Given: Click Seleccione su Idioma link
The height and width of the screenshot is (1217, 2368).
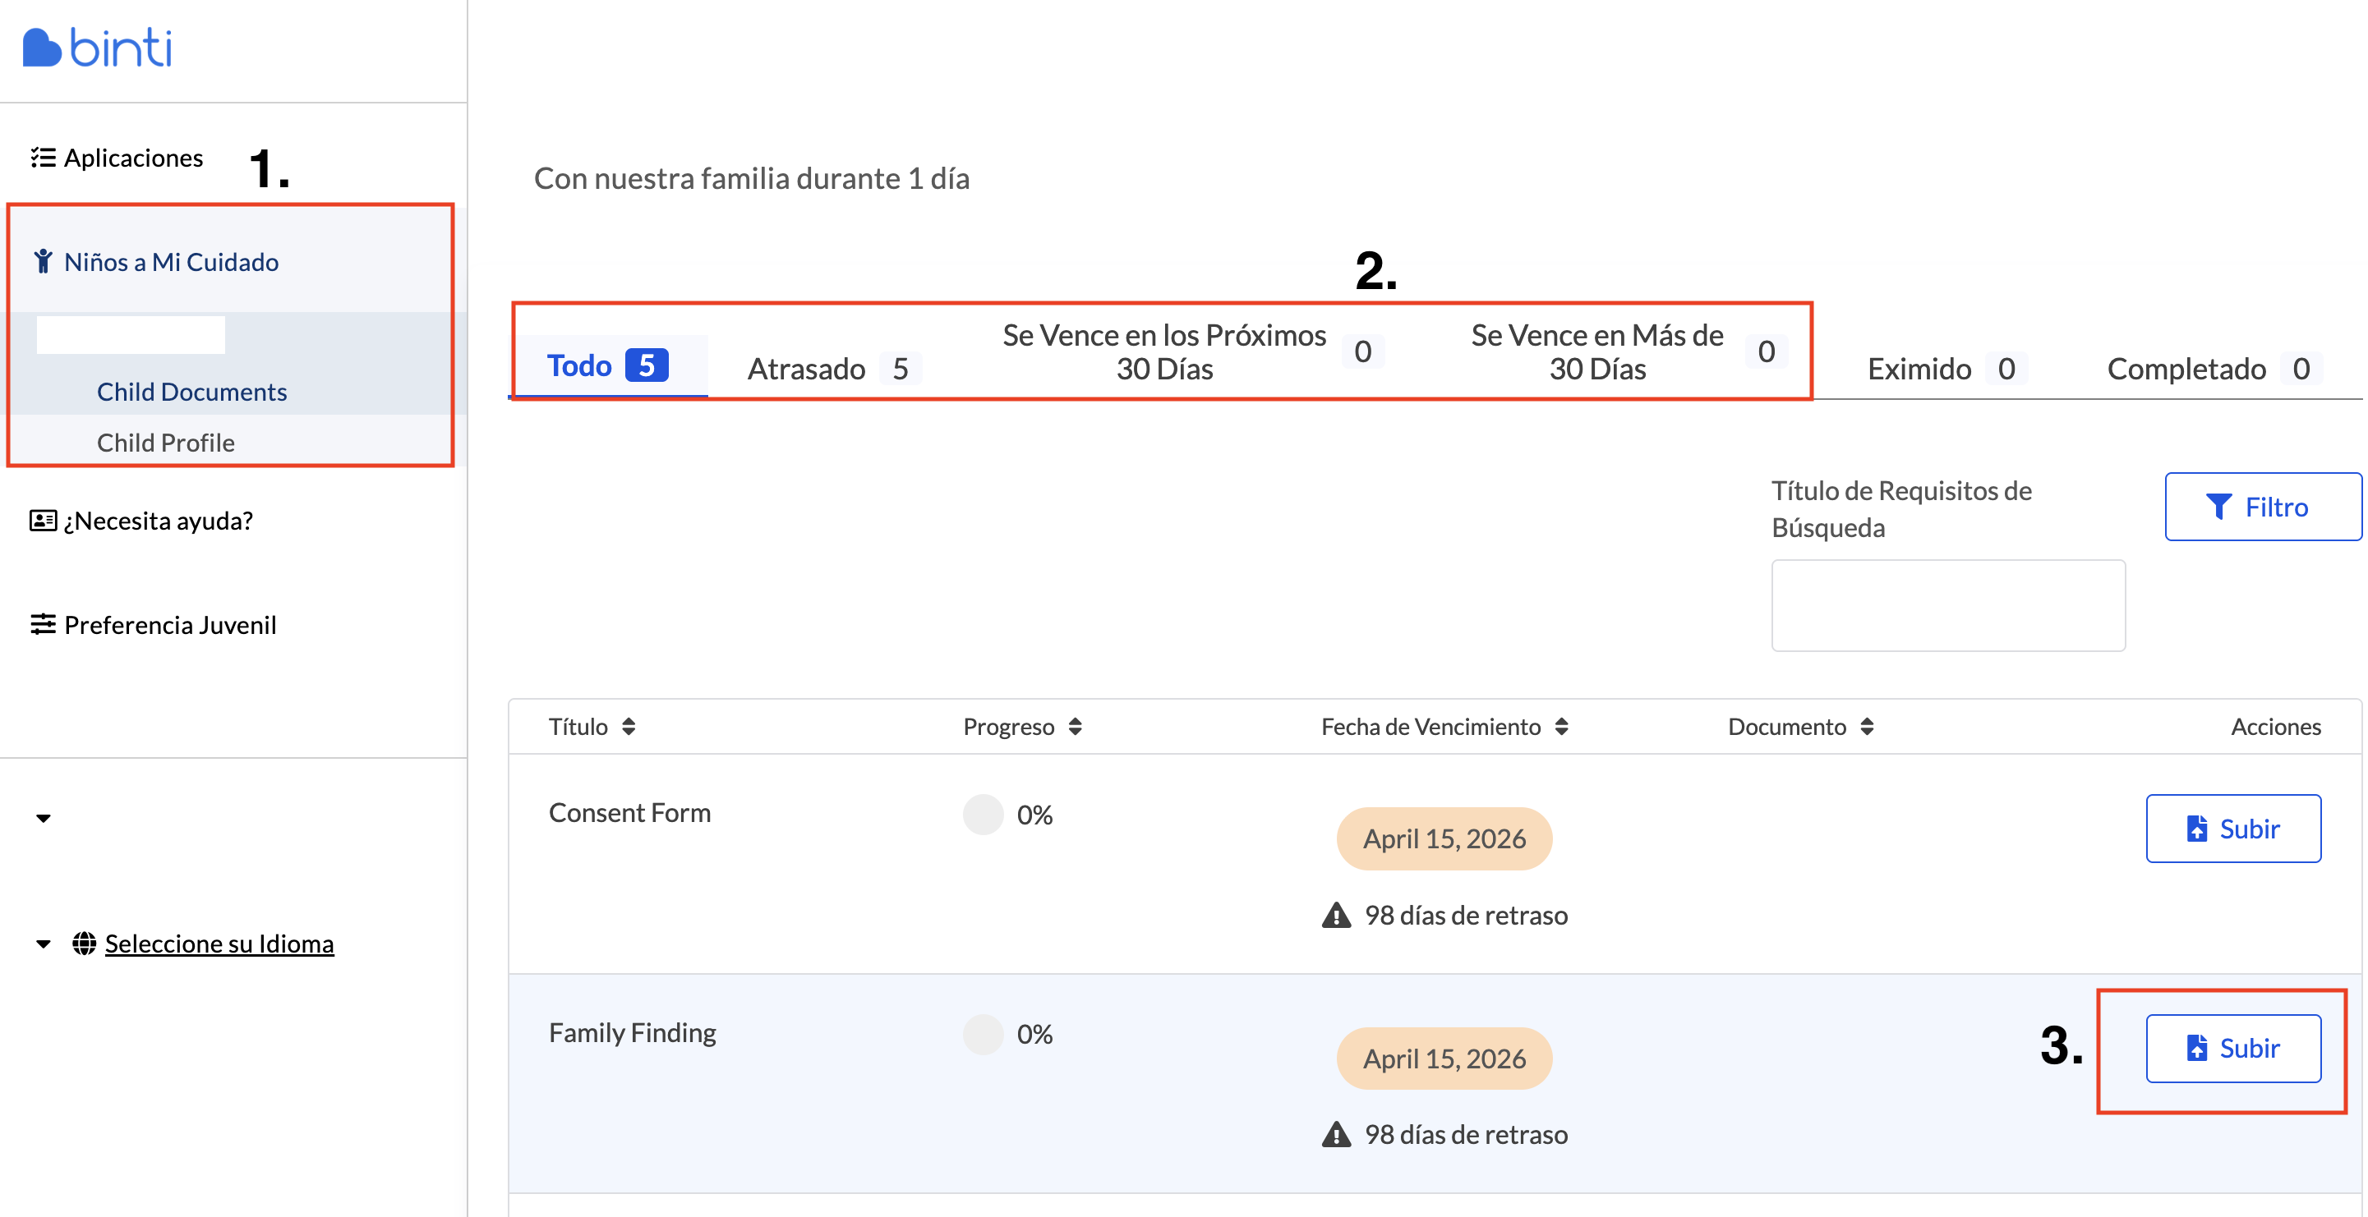Looking at the screenshot, I should tap(219, 944).
